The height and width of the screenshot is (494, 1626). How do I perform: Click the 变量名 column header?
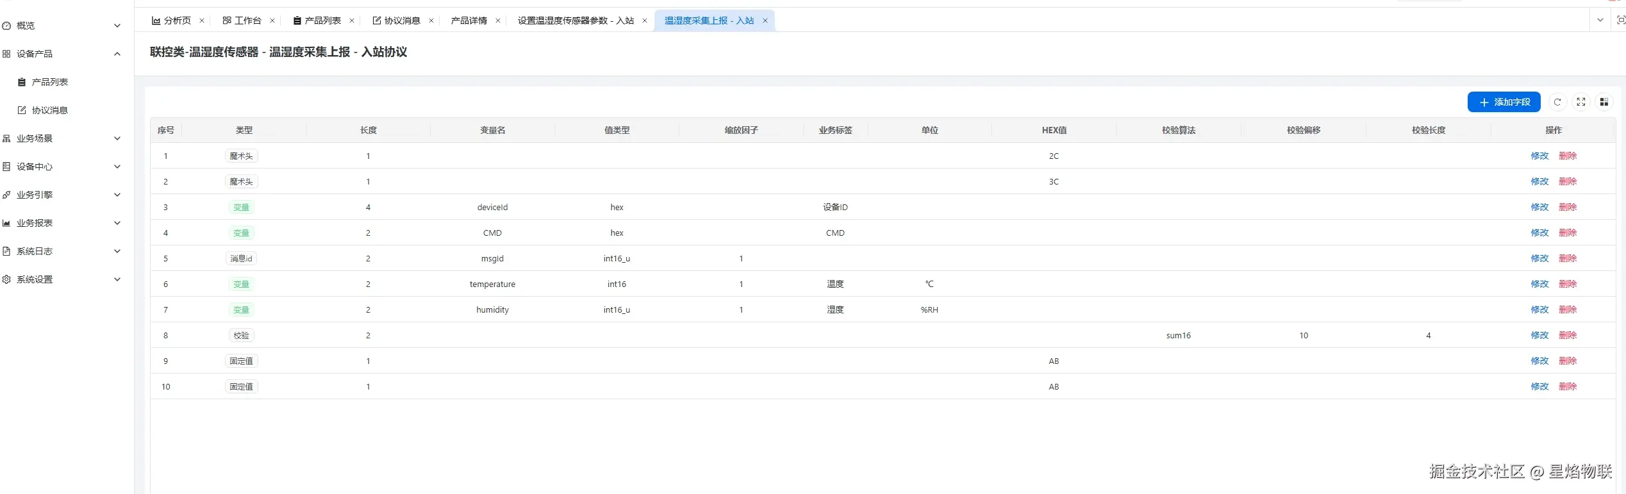tap(492, 130)
